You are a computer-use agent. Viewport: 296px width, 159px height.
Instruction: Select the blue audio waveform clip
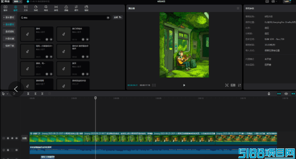click(x=153, y=150)
